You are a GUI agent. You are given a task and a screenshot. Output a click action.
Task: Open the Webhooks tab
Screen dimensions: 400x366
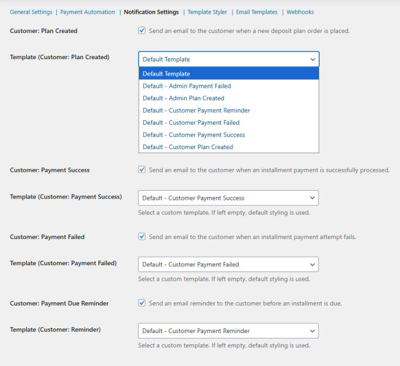point(300,12)
